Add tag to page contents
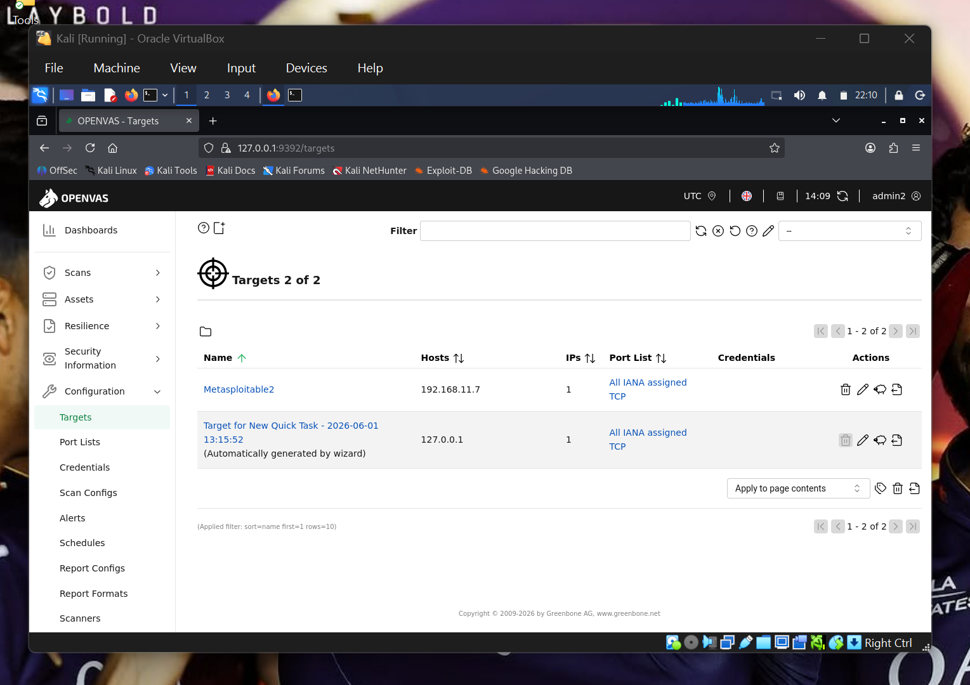 tap(881, 488)
